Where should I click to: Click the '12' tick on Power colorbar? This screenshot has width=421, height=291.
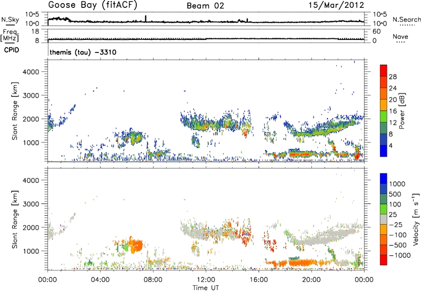coord(393,122)
